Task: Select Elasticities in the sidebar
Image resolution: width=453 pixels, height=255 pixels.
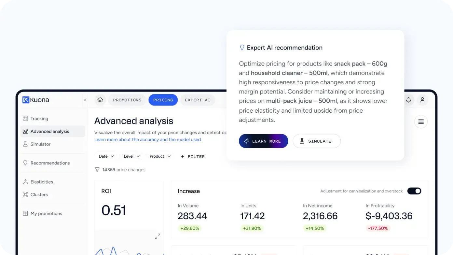Action: coord(42,182)
